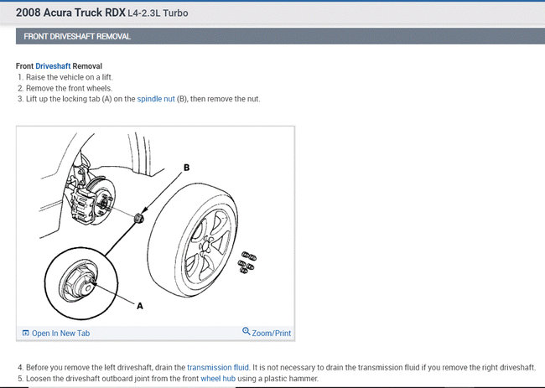The width and height of the screenshot is (545, 388).
Task: Open the transmission fluid link in step 4
Action: [x=218, y=367]
